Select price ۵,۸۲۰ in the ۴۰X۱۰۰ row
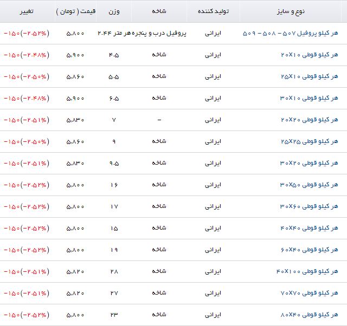347x326 pixels. [75, 272]
